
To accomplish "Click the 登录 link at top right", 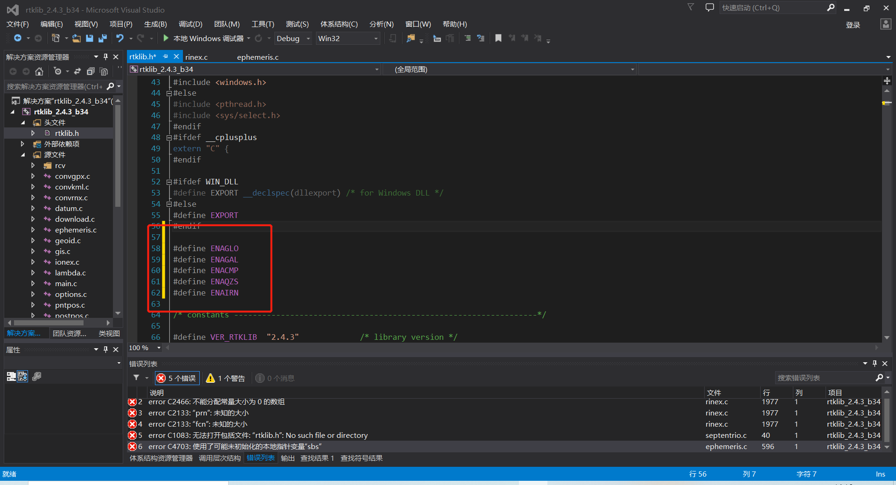I will click(853, 25).
